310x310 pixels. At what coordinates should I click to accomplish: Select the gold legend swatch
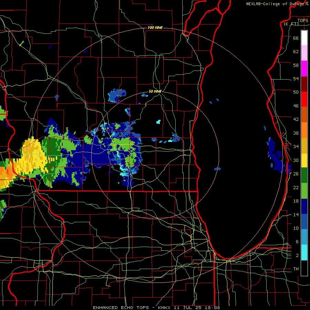click(304, 146)
